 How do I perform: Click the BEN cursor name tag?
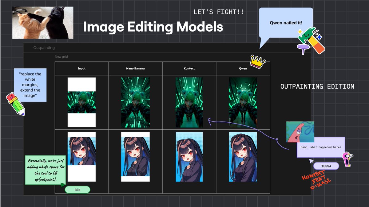77,190
